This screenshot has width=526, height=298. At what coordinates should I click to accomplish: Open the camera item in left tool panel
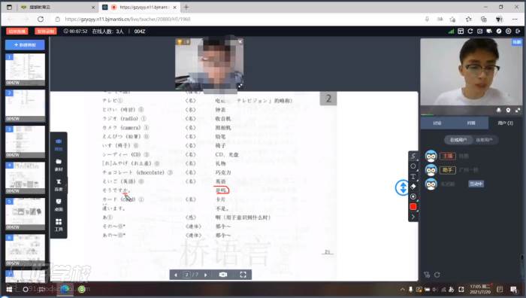pyautogui.click(x=59, y=144)
